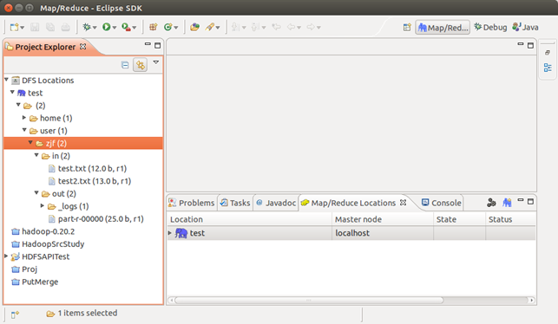Screen dimensions: 558x324
Task: Open dropdown beside New Java Class
Action: [176, 28]
